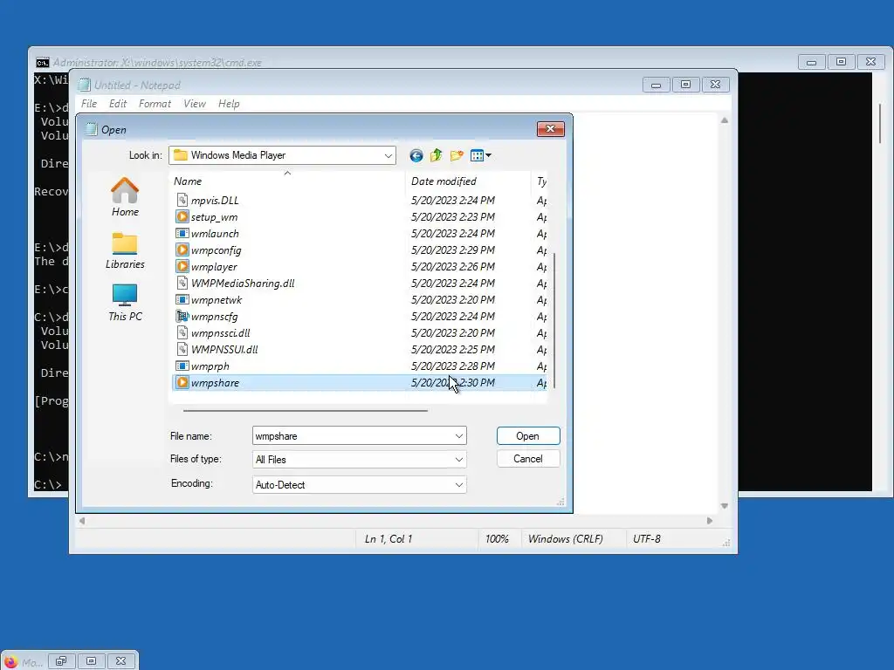Click the 100% zoom status entry
Screen dimensions: 894x670
(497, 539)
